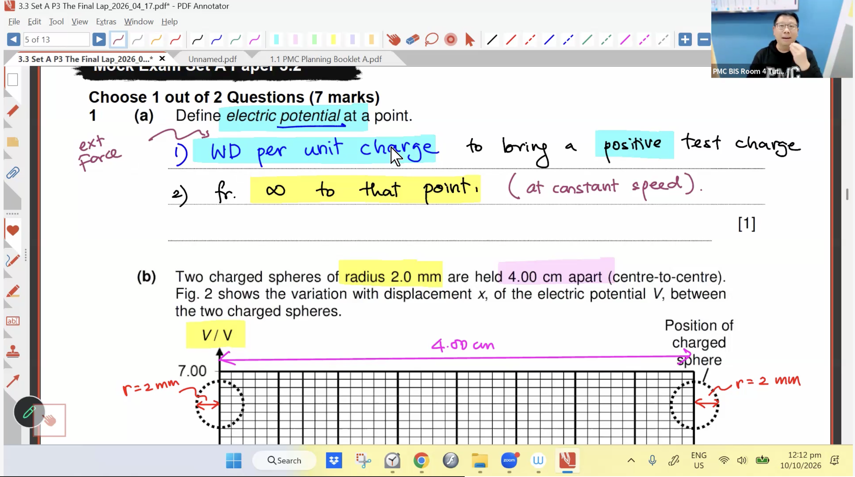Pick the cyan highlighter marker
Image resolution: width=855 pixels, height=477 pixels.
276,39
